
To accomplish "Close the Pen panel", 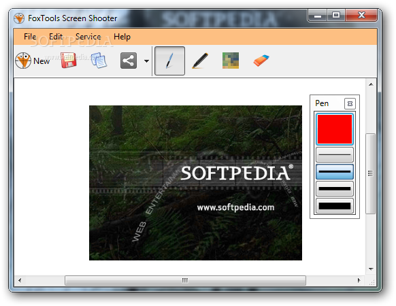I will pyautogui.click(x=350, y=103).
